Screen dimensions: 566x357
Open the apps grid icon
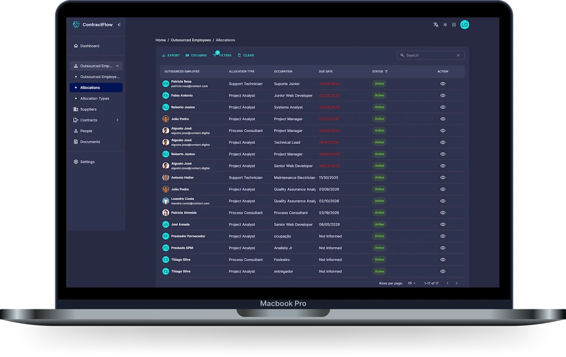[454, 25]
